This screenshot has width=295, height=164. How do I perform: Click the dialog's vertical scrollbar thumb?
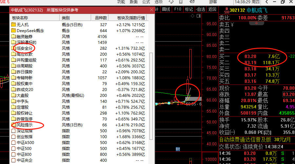click(x=151, y=96)
